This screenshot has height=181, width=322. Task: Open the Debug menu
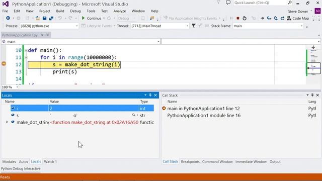(x=75, y=11)
